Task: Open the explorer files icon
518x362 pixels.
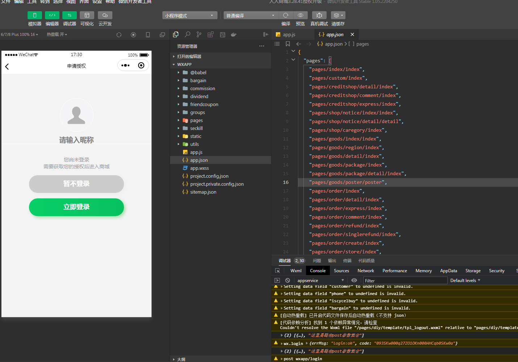Action: click(176, 34)
